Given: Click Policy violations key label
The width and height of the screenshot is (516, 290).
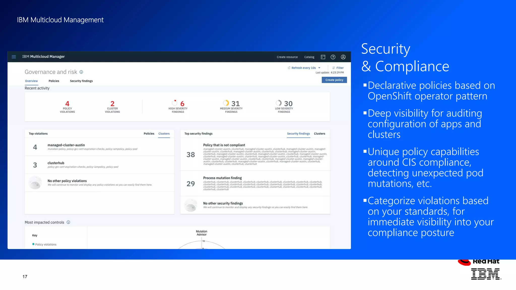Looking at the screenshot, I should (46, 244).
